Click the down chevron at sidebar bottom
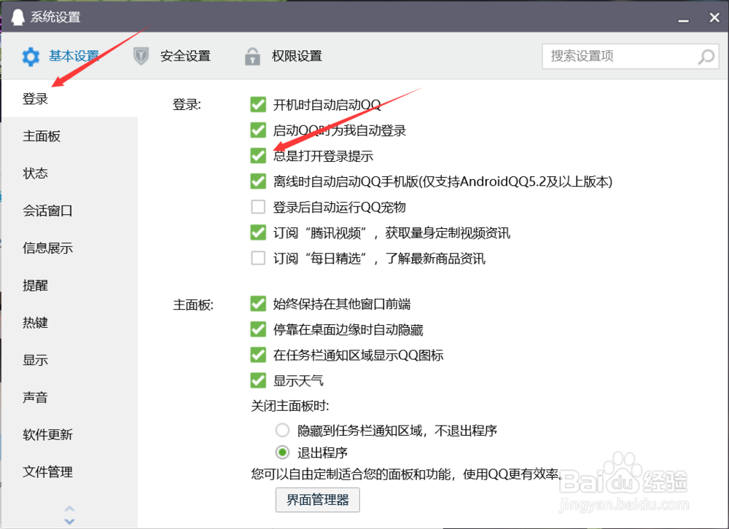This screenshot has height=529, width=729. [69, 520]
